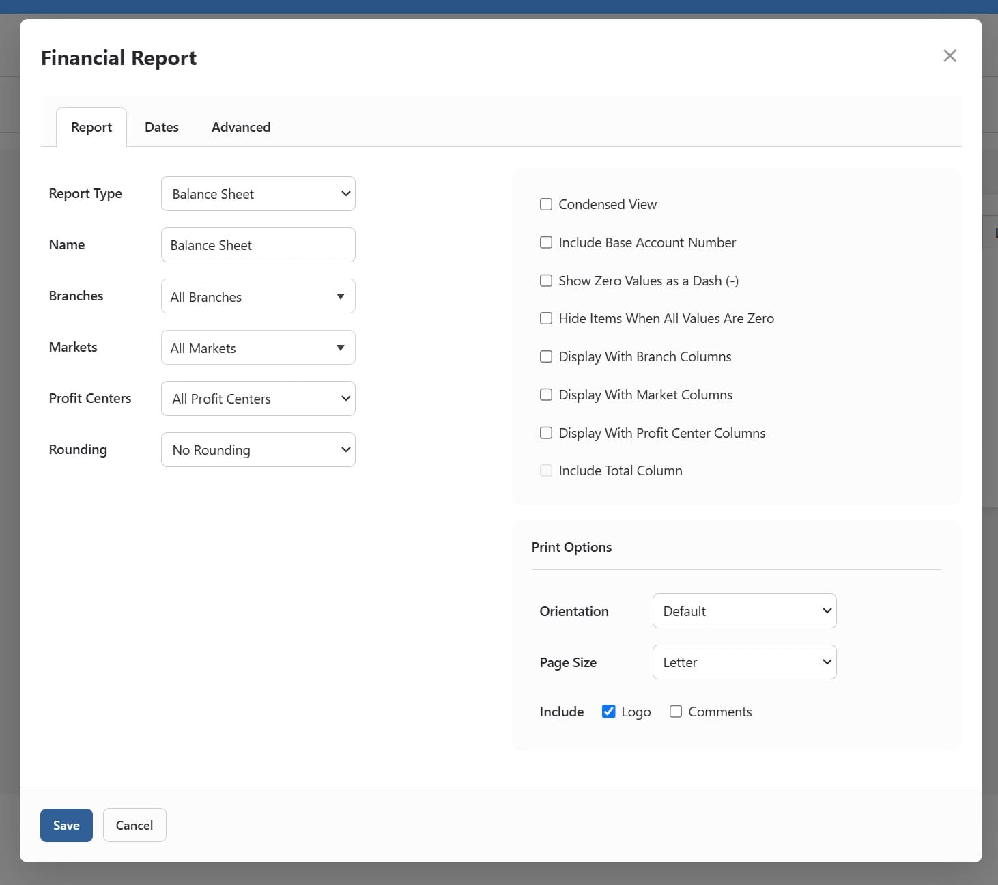
Task: Enable Display With Branch Columns
Action: (x=546, y=356)
